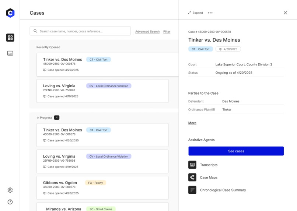Click Lake Superior Court, County Division 3
Image resolution: width=297 pixels, height=211 pixels.
[244, 64]
